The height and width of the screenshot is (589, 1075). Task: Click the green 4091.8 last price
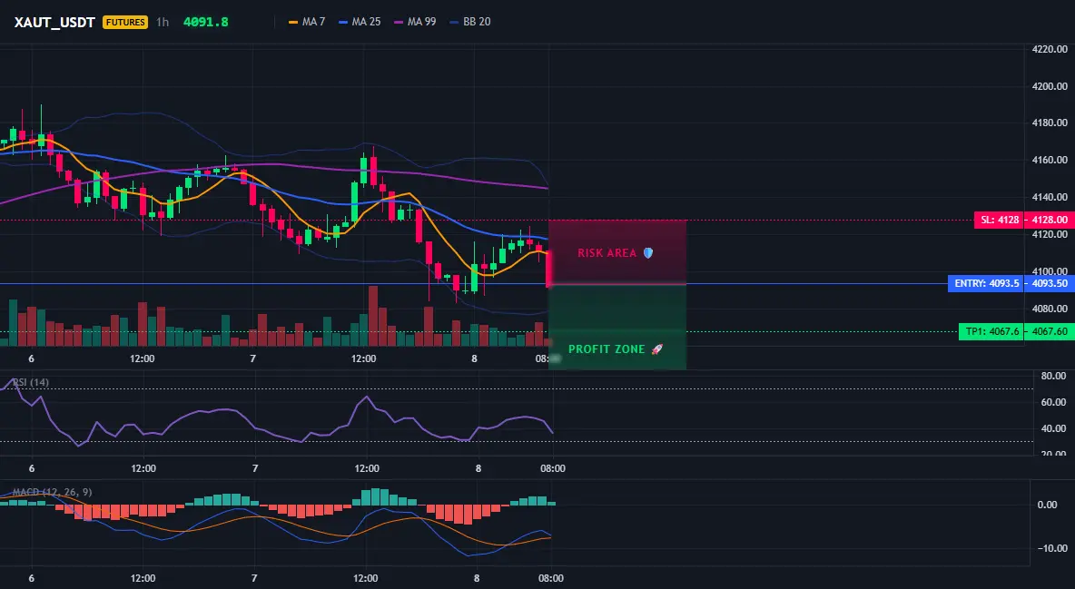pyautogui.click(x=206, y=22)
